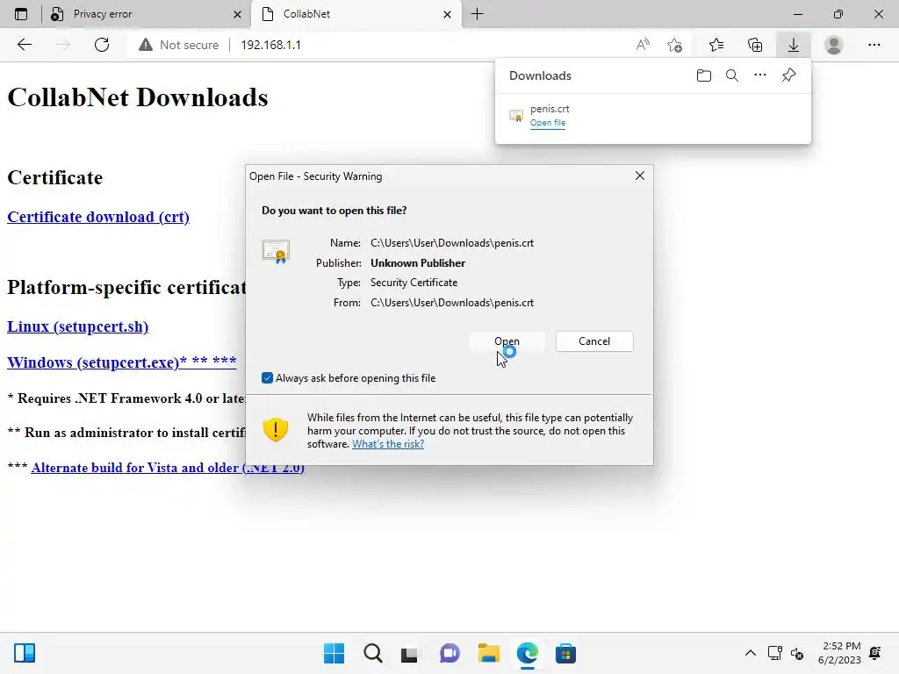This screenshot has height=674, width=899.
Task: Open Collections icon in toolbar
Action: [755, 45]
